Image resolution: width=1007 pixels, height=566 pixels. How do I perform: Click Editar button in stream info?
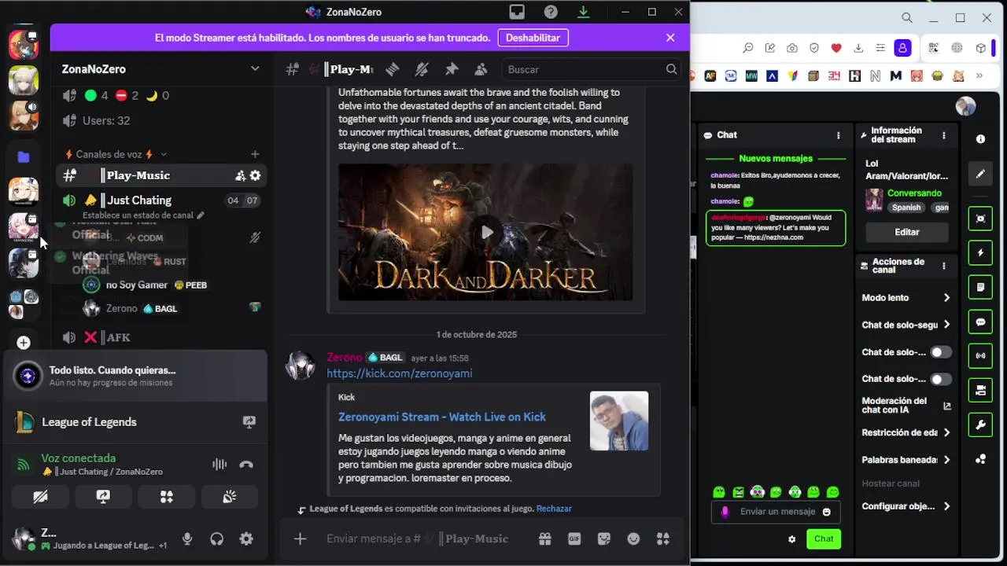(x=906, y=232)
